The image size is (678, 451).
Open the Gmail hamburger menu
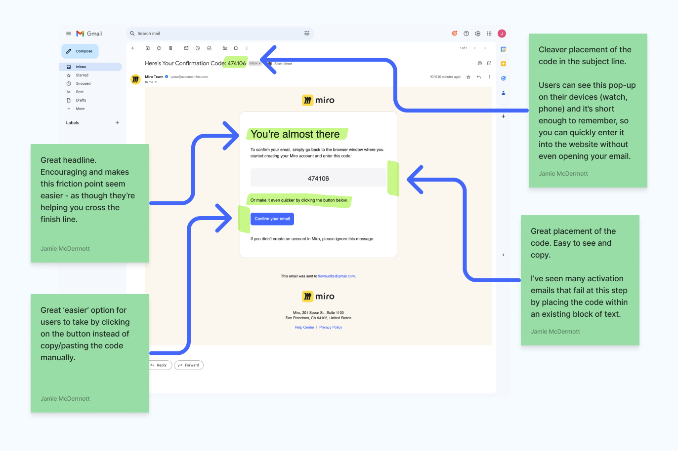pyautogui.click(x=68, y=33)
